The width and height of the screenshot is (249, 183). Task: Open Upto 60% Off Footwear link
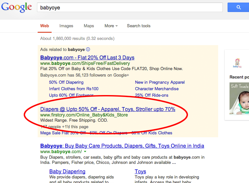pos(71,95)
